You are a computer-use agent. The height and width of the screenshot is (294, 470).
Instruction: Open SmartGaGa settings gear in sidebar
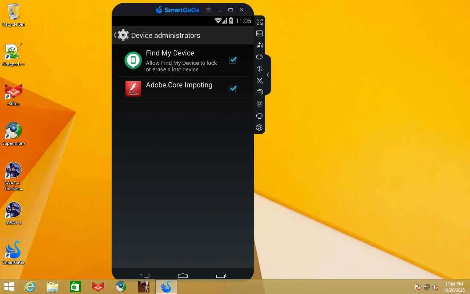tap(260, 128)
